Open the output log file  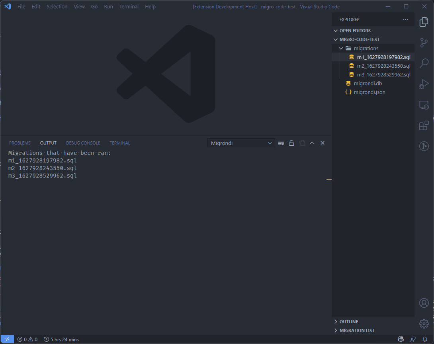click(x=302, y=143)
